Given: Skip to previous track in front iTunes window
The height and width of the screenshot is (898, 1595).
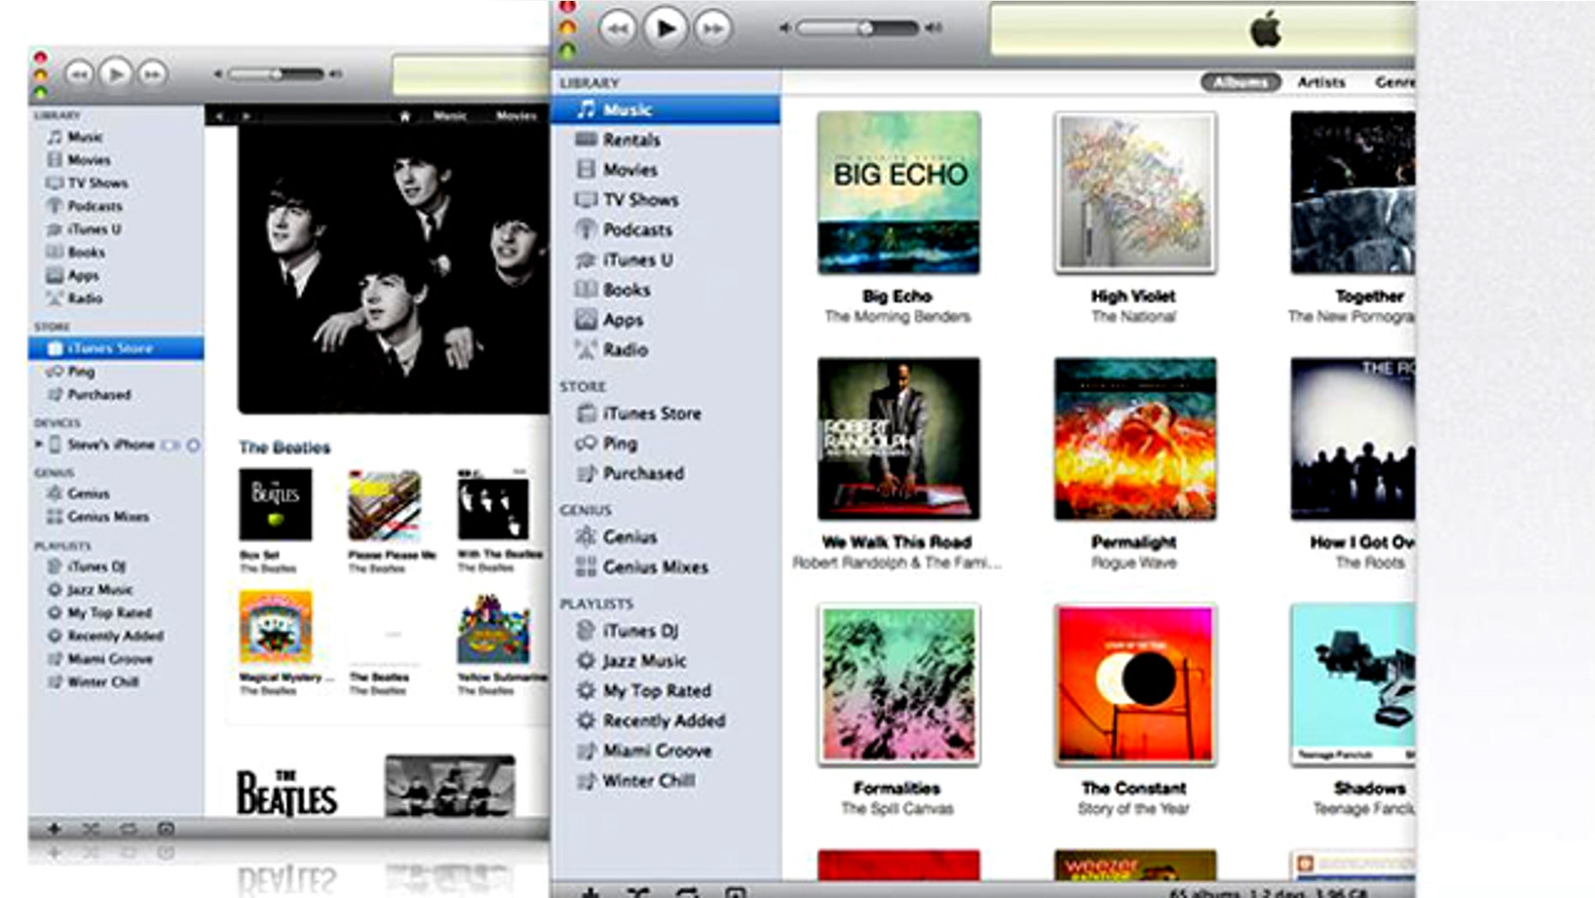Looking at the screenshot, I should pos(618,29).
